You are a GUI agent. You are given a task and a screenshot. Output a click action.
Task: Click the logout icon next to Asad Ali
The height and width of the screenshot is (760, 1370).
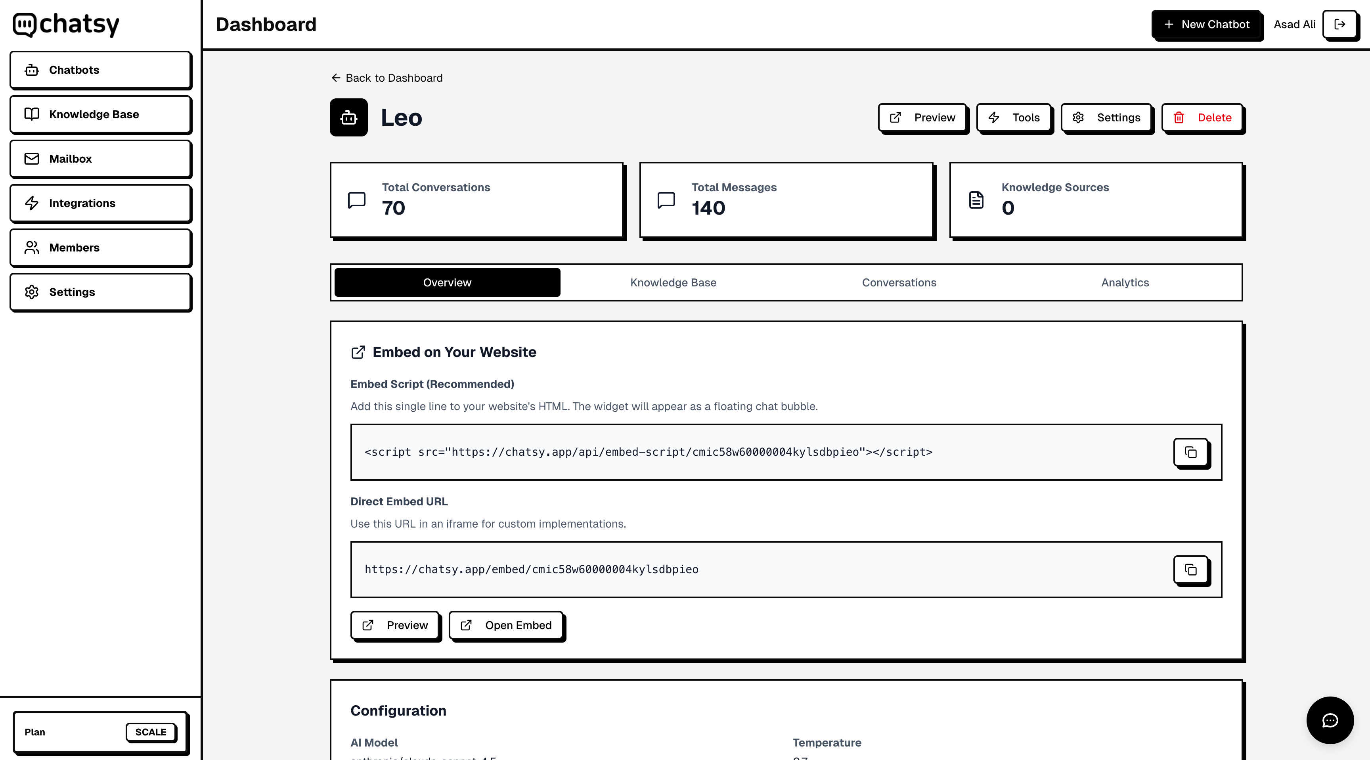pos(1339,24)
